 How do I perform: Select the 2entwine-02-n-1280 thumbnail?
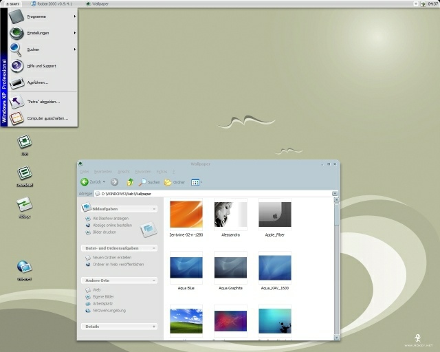click(x=186, y=214)
